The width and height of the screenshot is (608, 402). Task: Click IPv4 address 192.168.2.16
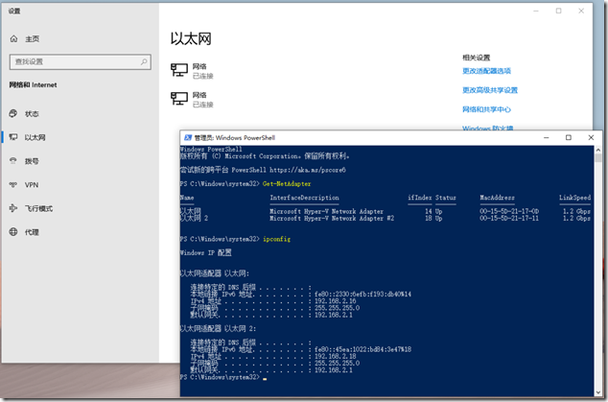(335, 301)
